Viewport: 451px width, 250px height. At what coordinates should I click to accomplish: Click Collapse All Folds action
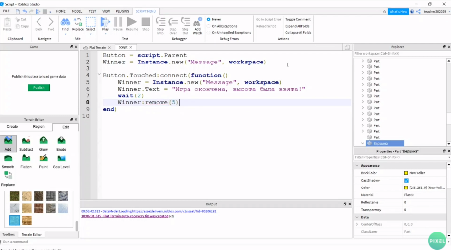tap(298, 32)
